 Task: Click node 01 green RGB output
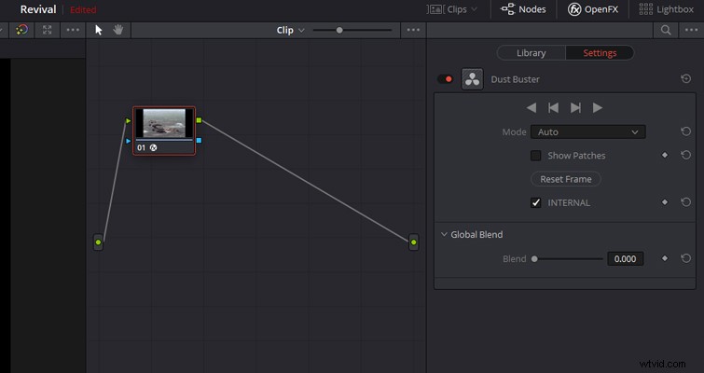click(x=199, y=120)
